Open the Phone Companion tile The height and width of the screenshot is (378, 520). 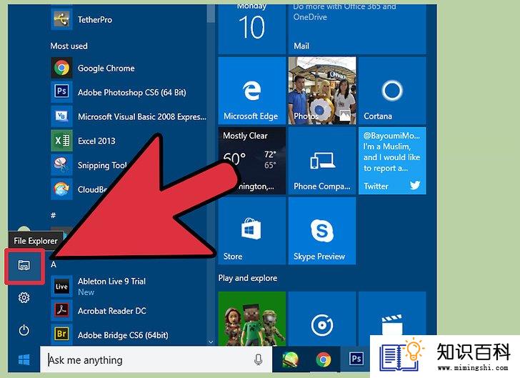322,161
